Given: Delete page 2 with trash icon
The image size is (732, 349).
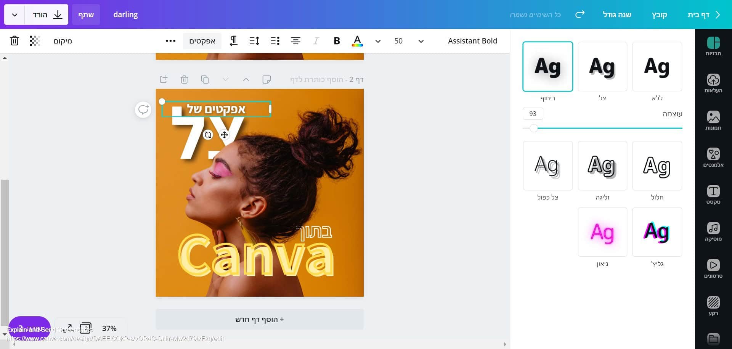Looking at the screenshot, I should (184, 79).
